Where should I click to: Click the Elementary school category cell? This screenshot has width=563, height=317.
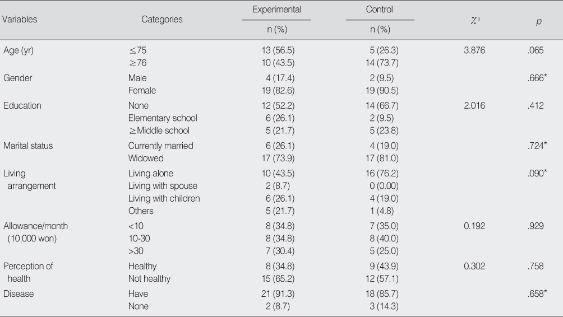[163, 118]
